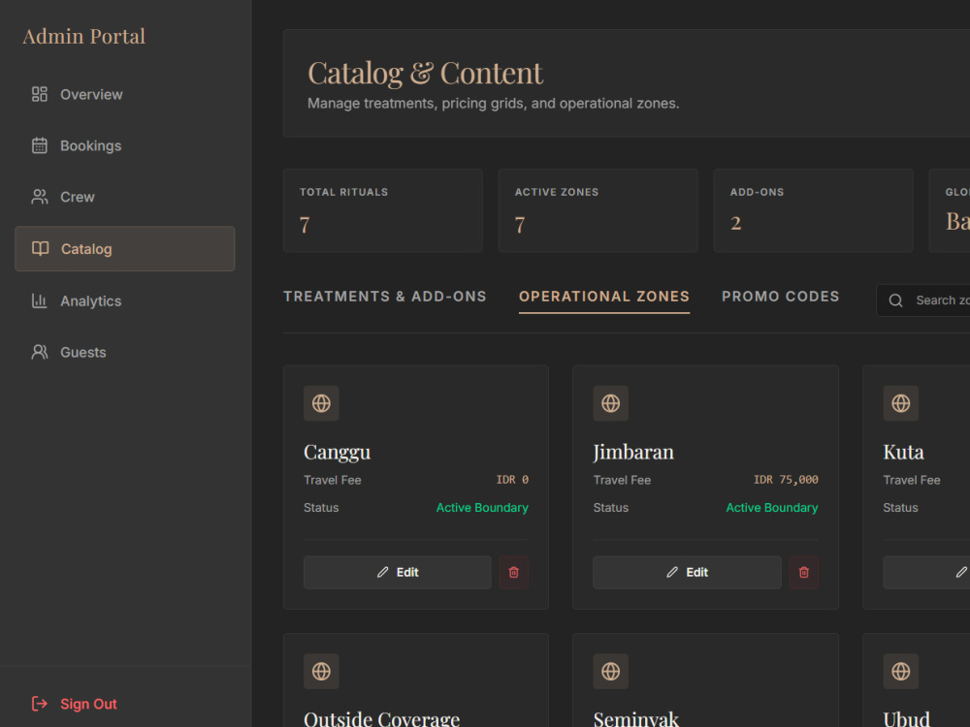Click the Total Rituals stat card
Viewport: 970px width, 727px height.
[x=383, y=210]
